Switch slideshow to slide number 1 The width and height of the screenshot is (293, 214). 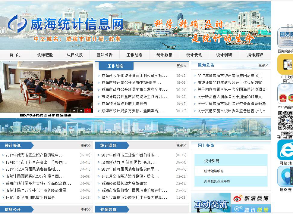pyautogui.click(x=67, y=110)
